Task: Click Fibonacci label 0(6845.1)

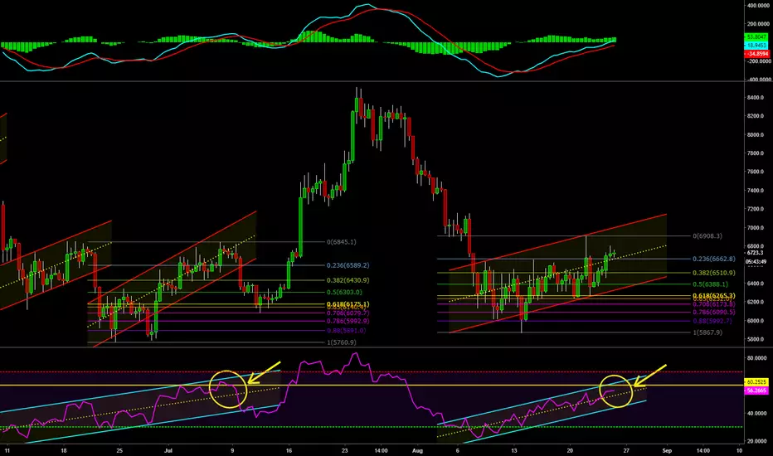Action: click(x=341, y=242)
